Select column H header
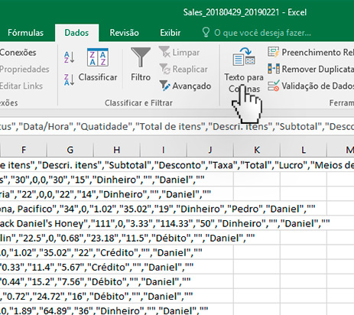354x315 pixels. [x=117, y=150]
